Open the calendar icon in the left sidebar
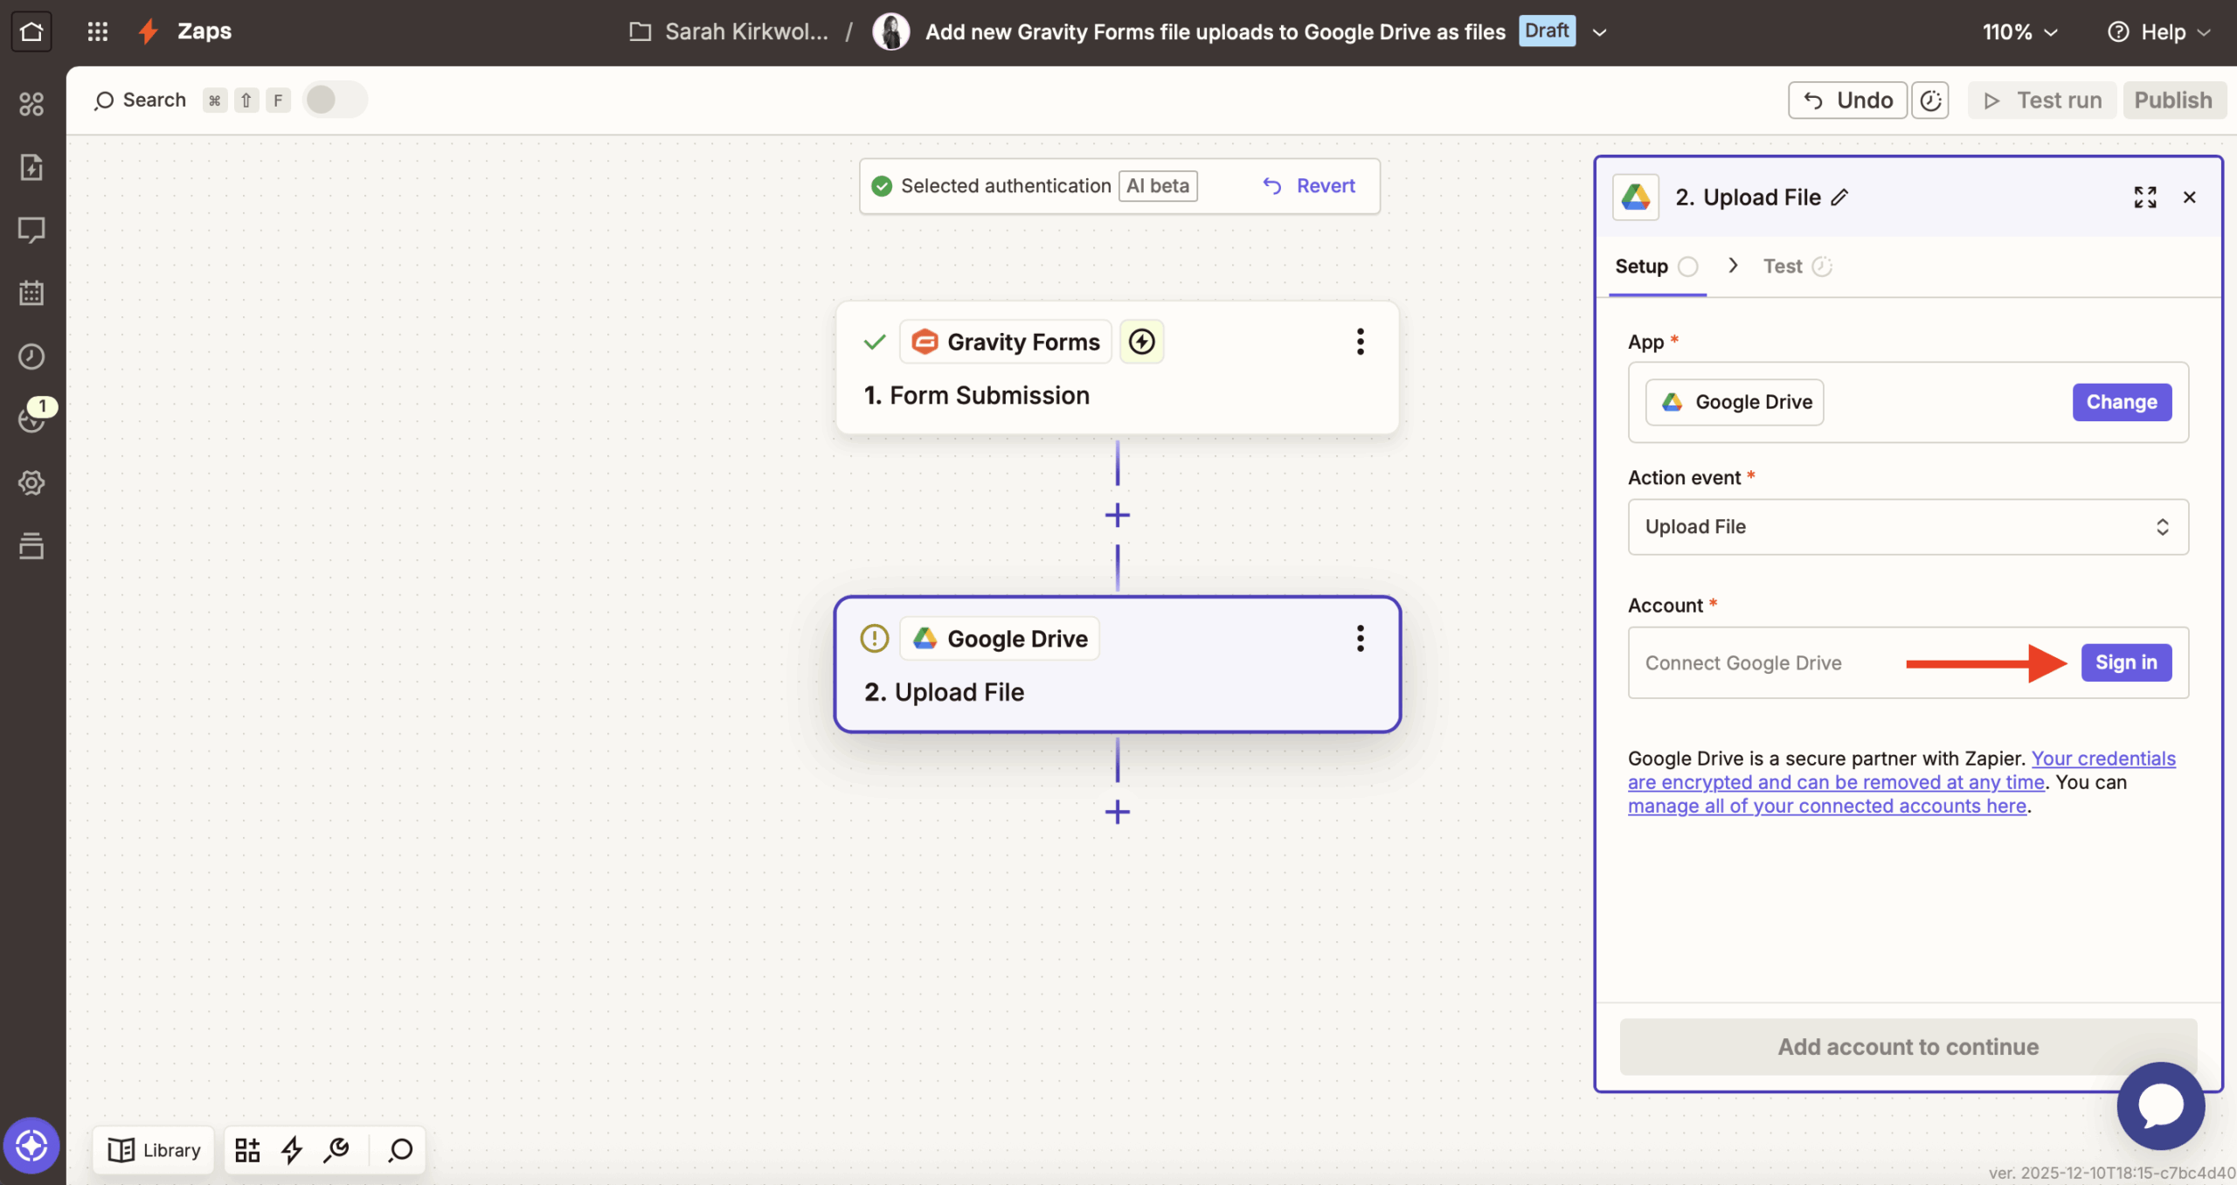This screenshot has width=2237, height=1185. coord(31,293)
